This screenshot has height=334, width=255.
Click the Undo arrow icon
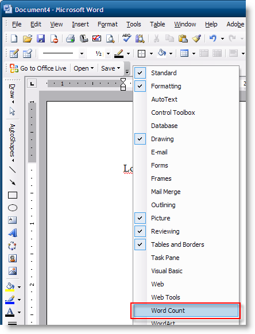212,39
